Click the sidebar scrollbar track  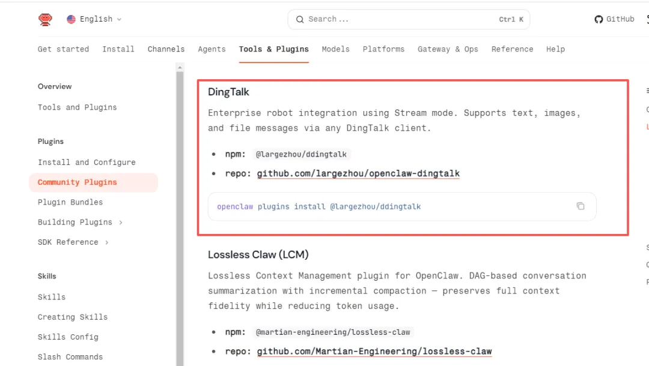click(x=180, y=219)
